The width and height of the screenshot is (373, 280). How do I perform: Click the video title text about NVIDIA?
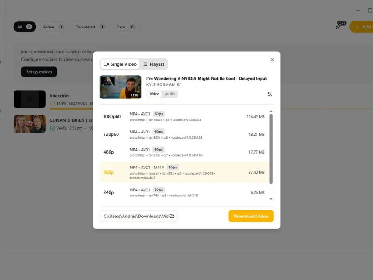coord(207,78)
